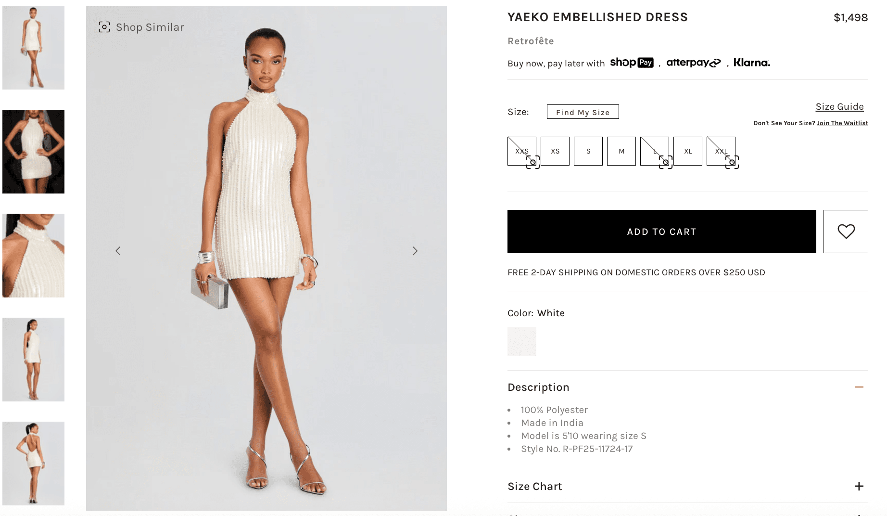
Task: Select size XS
Action: tap(555, 151)
